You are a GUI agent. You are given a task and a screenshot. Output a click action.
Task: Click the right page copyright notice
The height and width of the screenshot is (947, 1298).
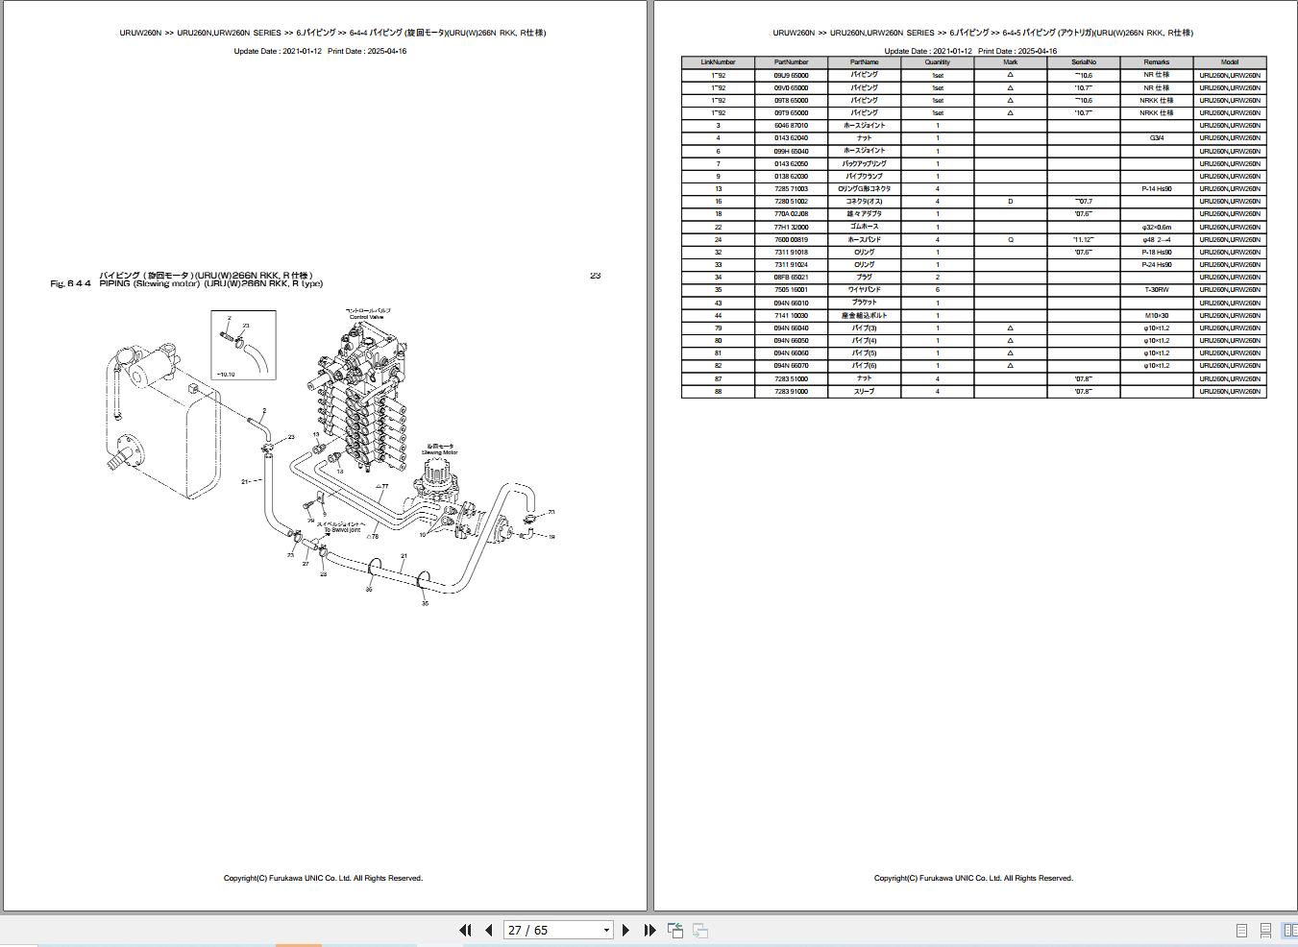973,878
